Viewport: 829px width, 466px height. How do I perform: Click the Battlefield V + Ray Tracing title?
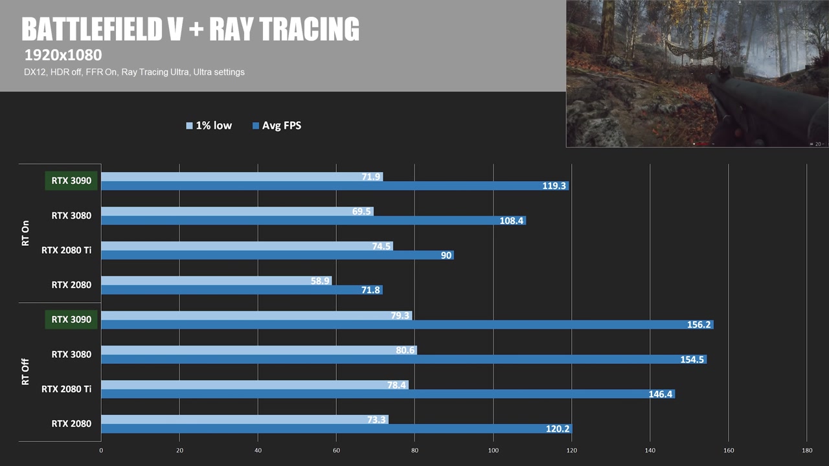190,30
